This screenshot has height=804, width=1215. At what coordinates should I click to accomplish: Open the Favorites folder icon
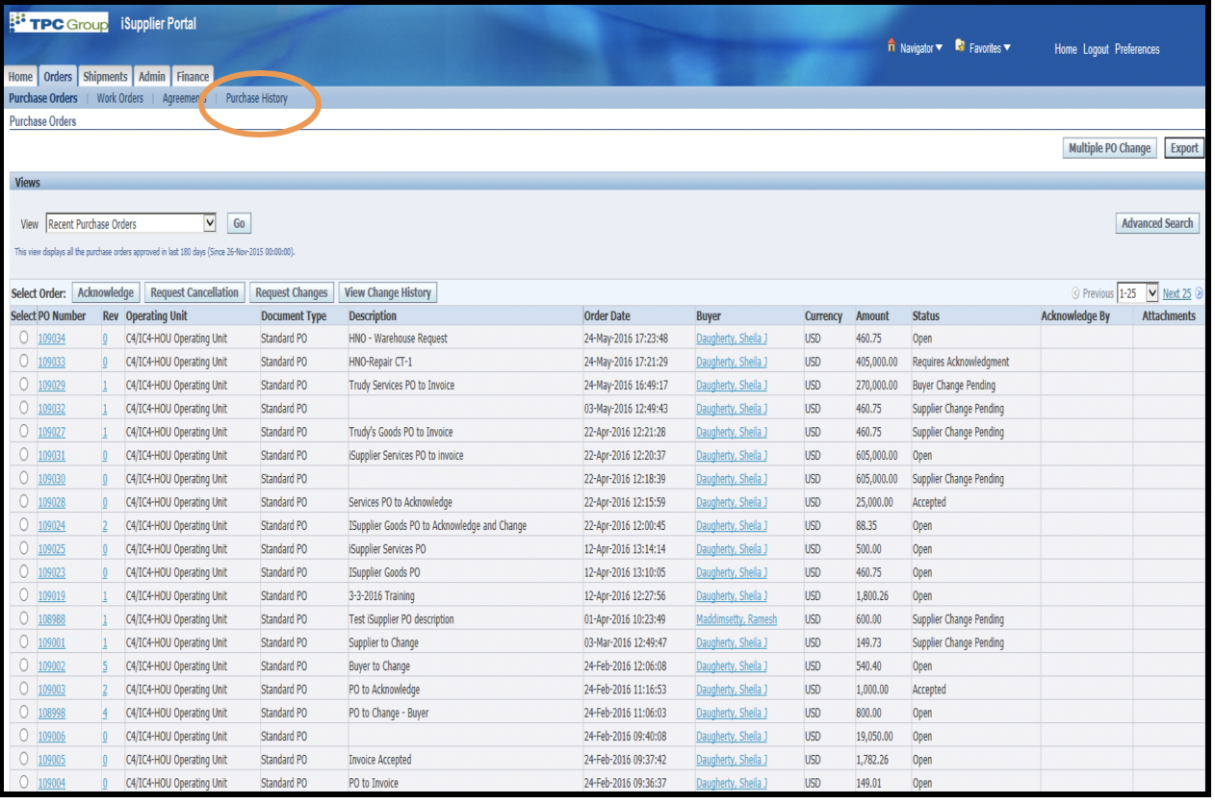tap(960, 45)
